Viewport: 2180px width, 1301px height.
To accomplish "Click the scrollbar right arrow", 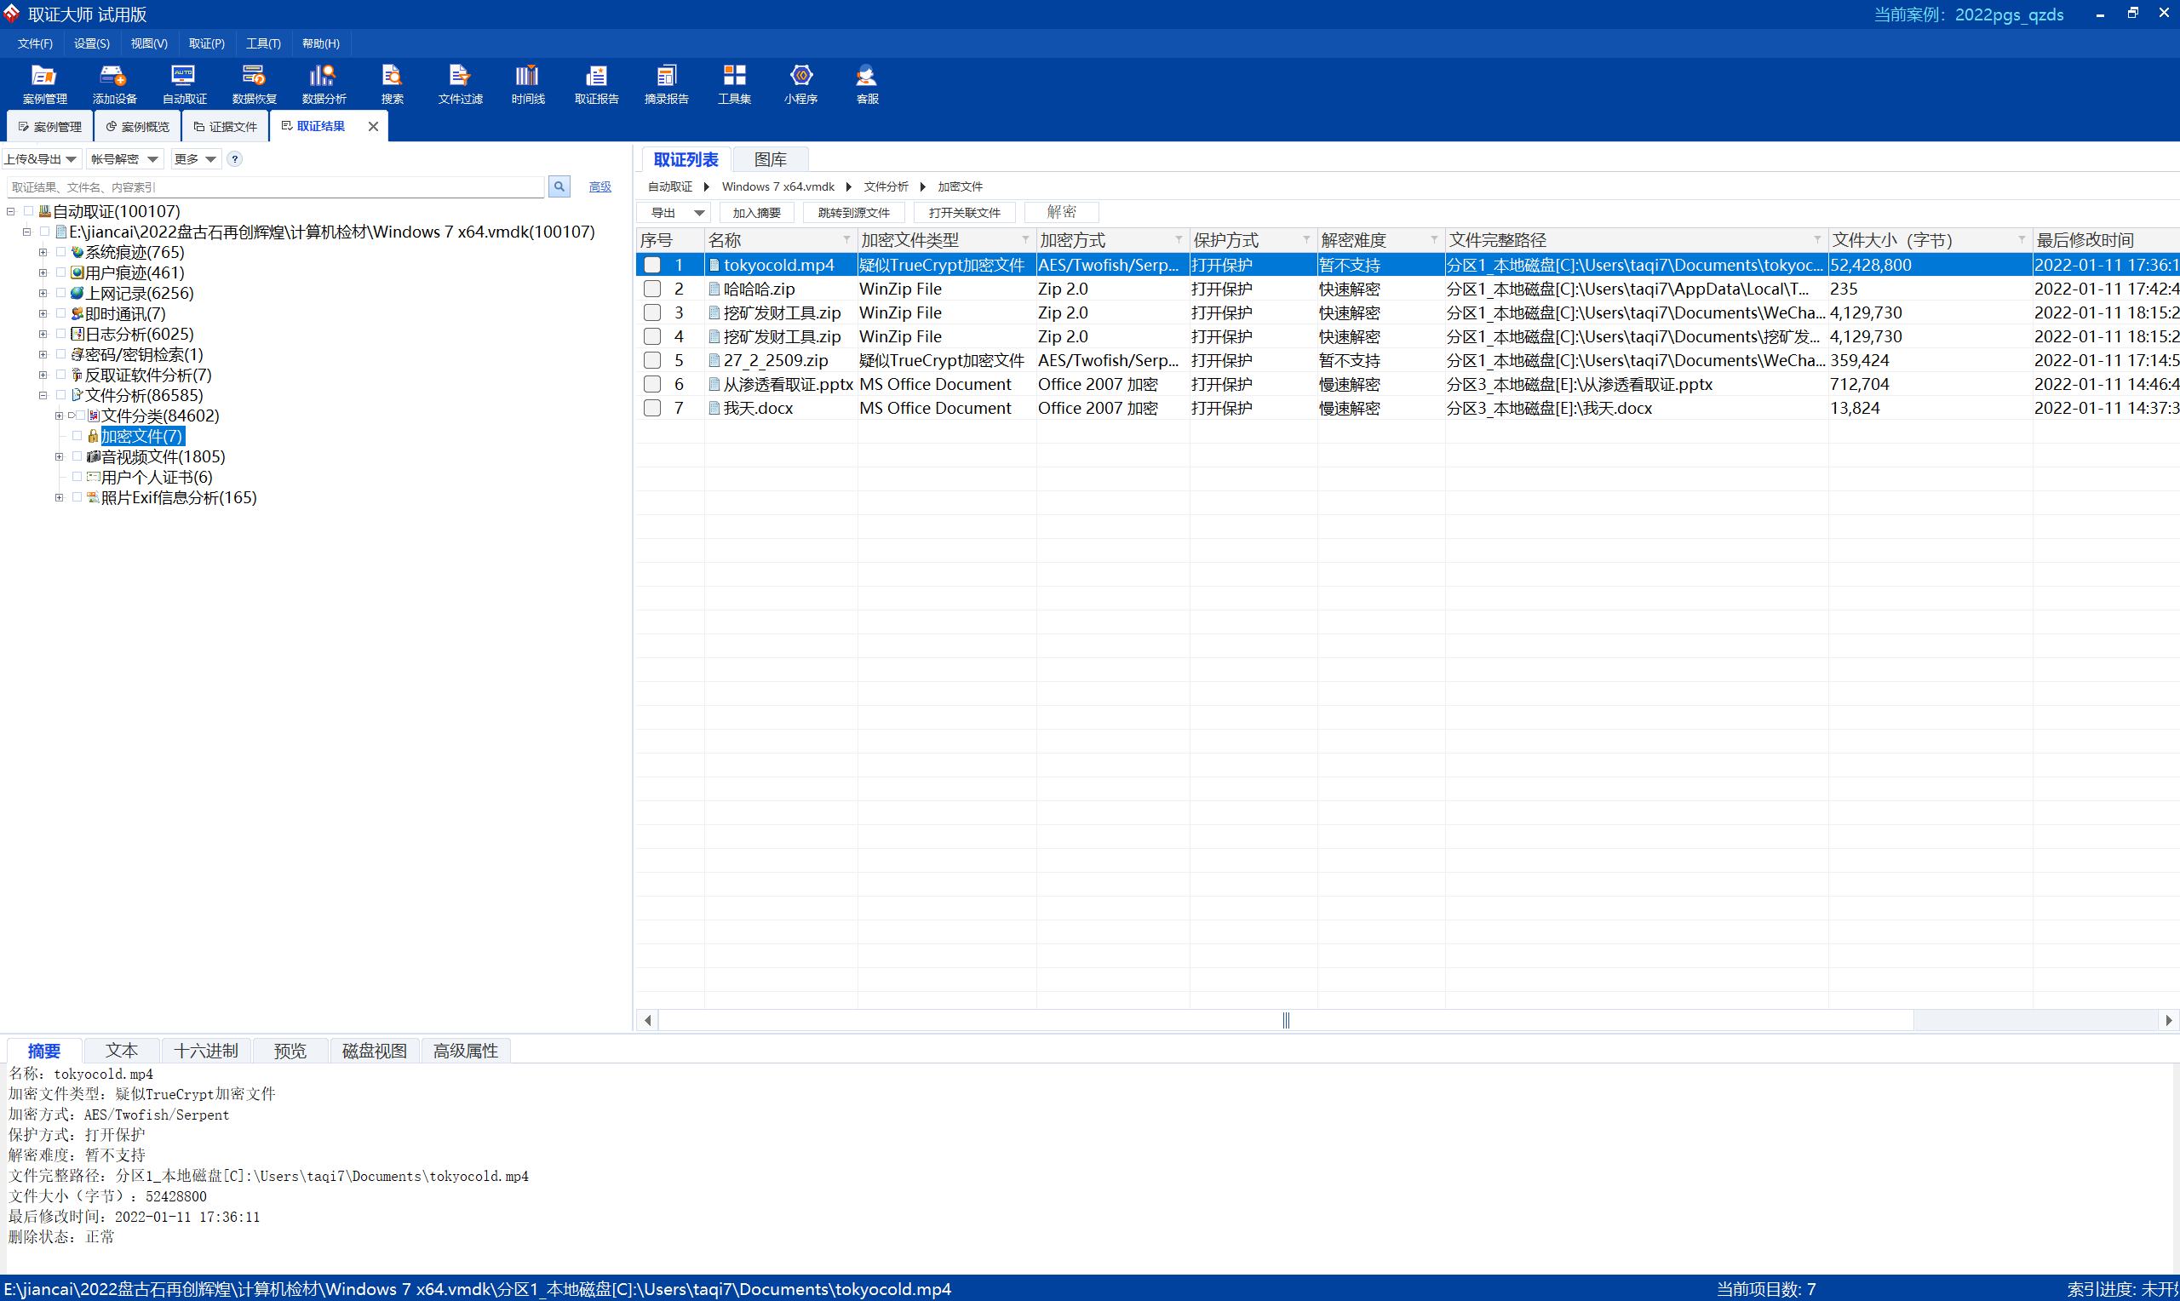I will pos(2169,1021).
